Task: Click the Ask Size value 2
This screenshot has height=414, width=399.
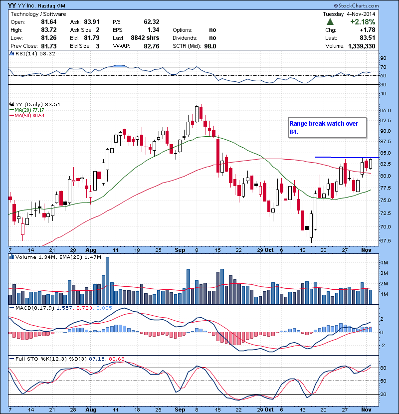Action: point(98,30)
